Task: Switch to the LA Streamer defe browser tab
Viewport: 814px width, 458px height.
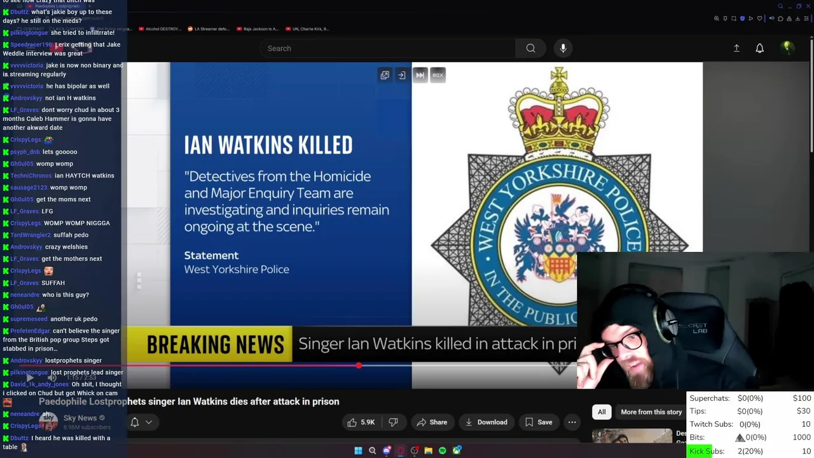Action: pyautogui.click(x=209, y=29)
